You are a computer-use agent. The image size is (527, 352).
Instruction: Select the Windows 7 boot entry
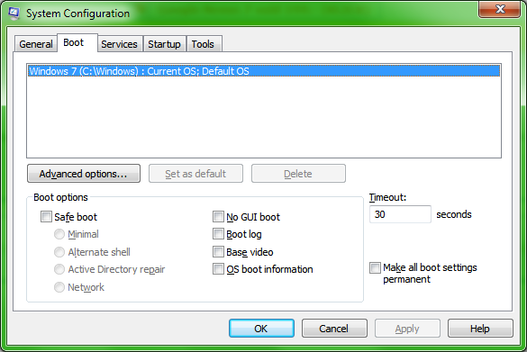[264, 71]
